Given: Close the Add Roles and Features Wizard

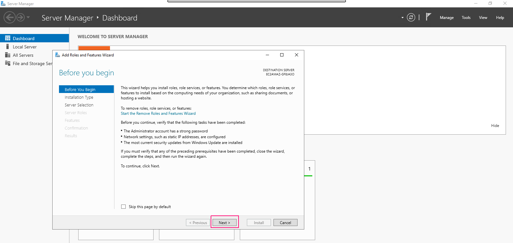Looking at the screenshot, I should (297, 55).
